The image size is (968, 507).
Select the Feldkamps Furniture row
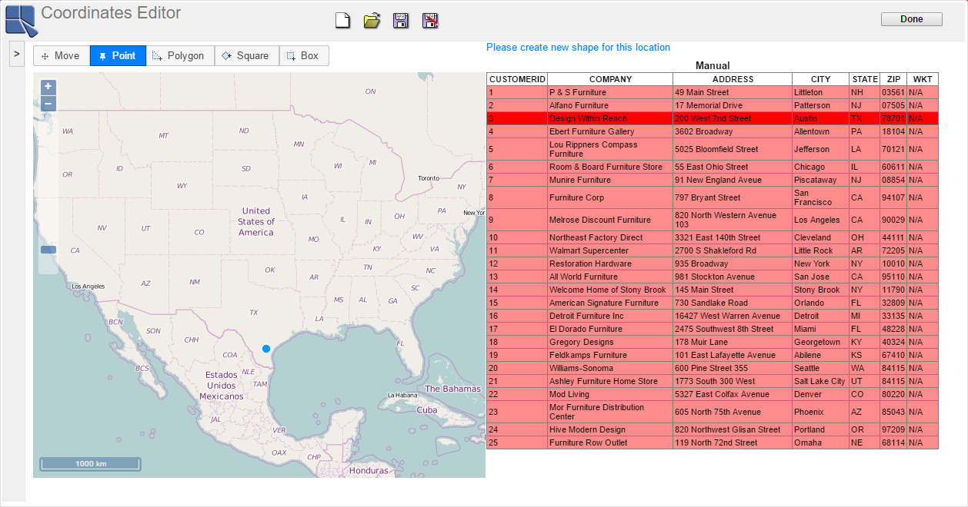coord(713,355)
